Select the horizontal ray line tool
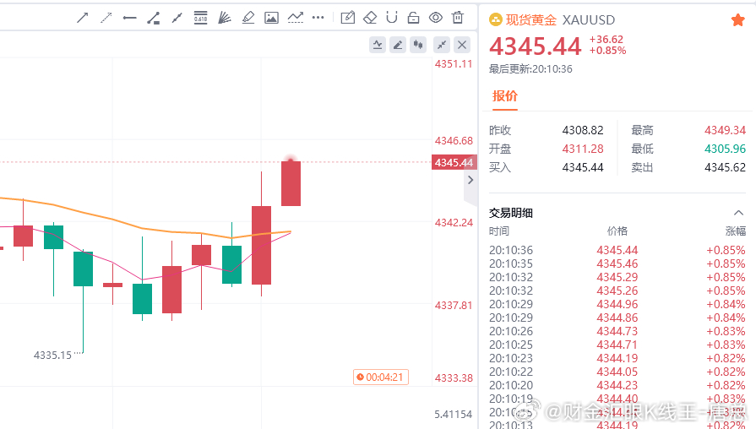The height and width of the screenshot is (429, 756). tap(130, 19)
